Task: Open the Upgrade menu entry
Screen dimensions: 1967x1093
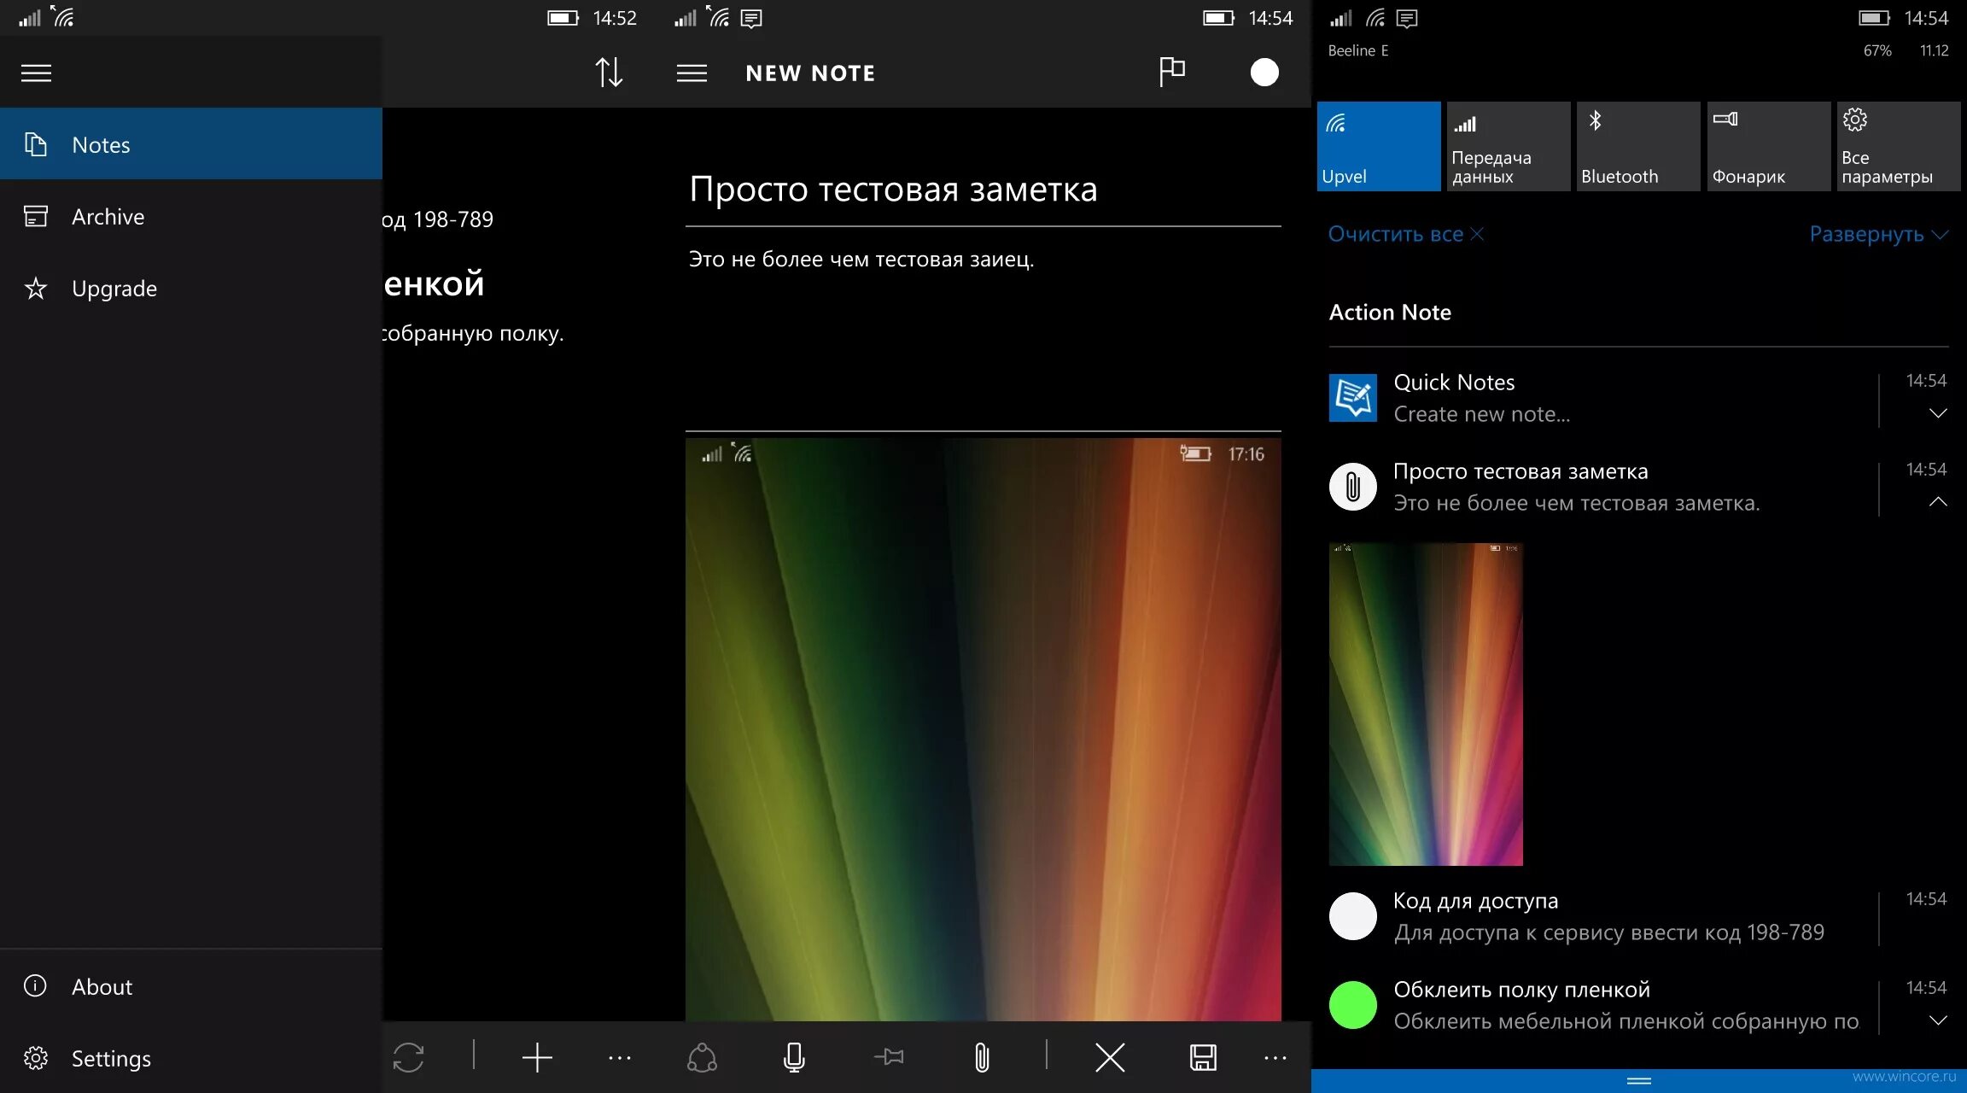Action: coord(114,289)
